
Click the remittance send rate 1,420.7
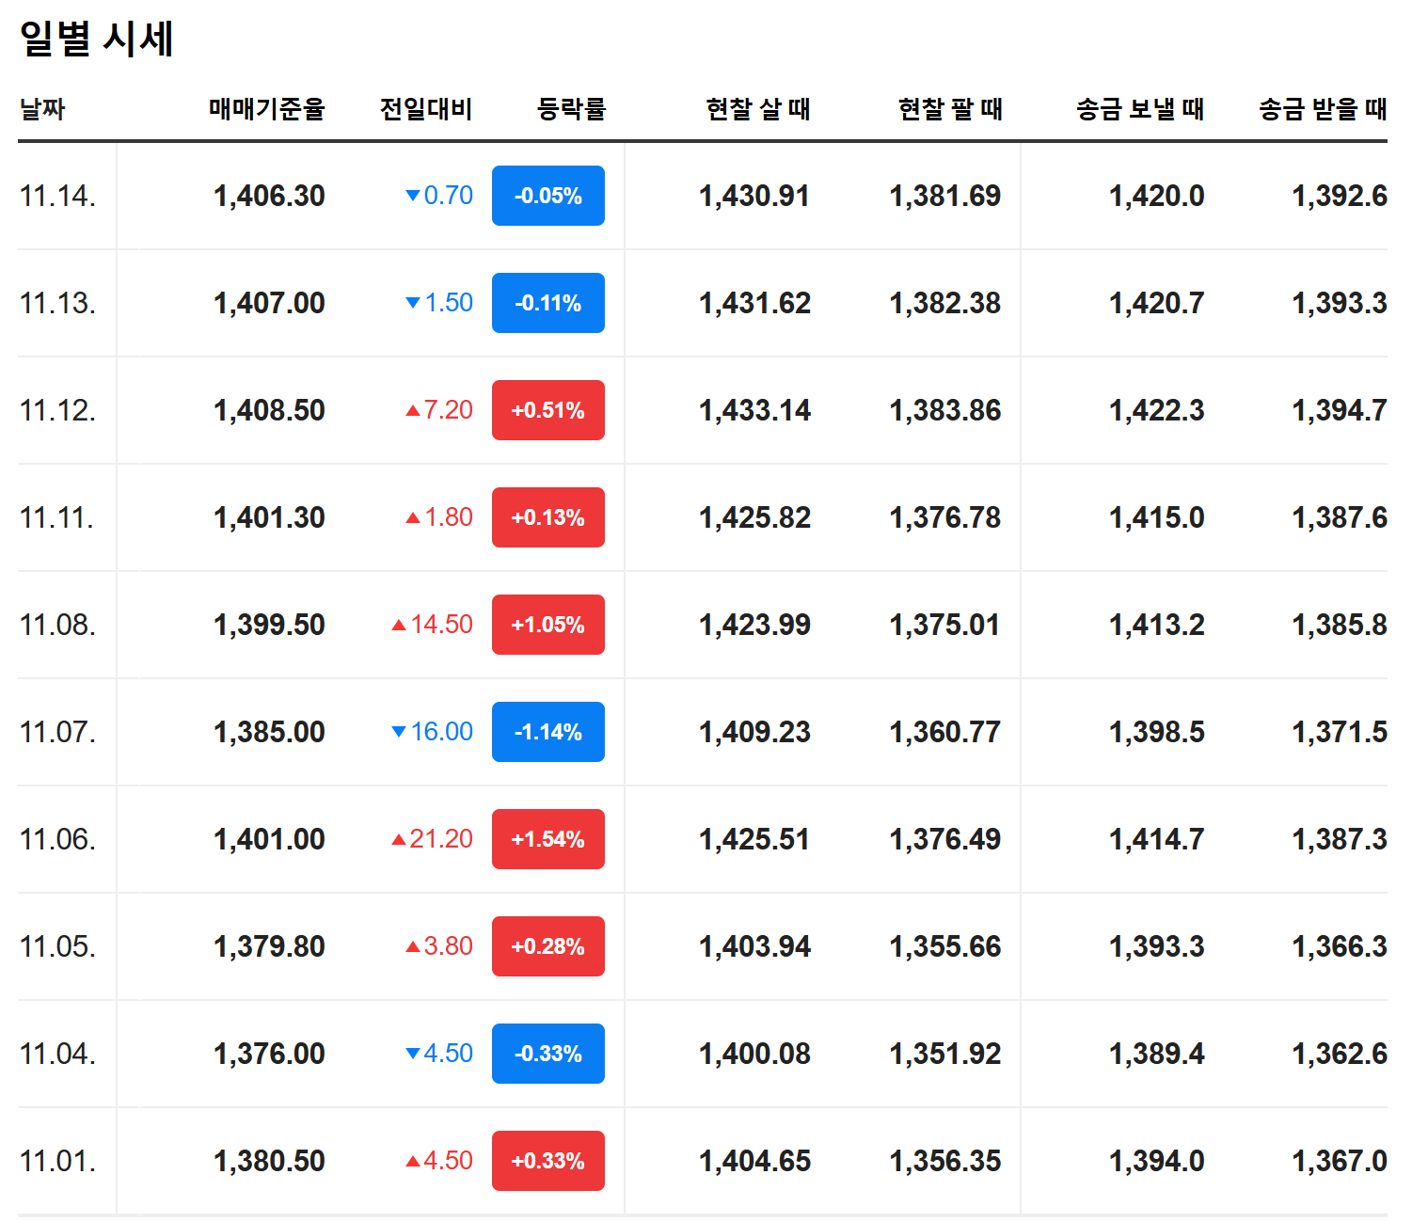pyautogui.click(x=1157, y=303)
